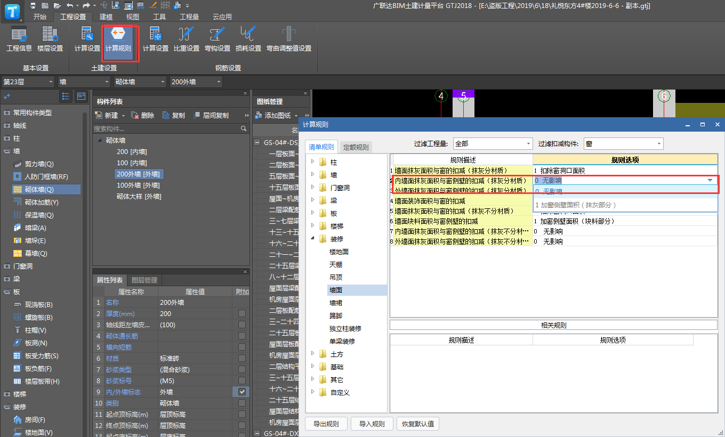Screen dimensions: 725x437
Task: Expand the 门窗洞 folder in the rules tree
Action: [313, 188]
